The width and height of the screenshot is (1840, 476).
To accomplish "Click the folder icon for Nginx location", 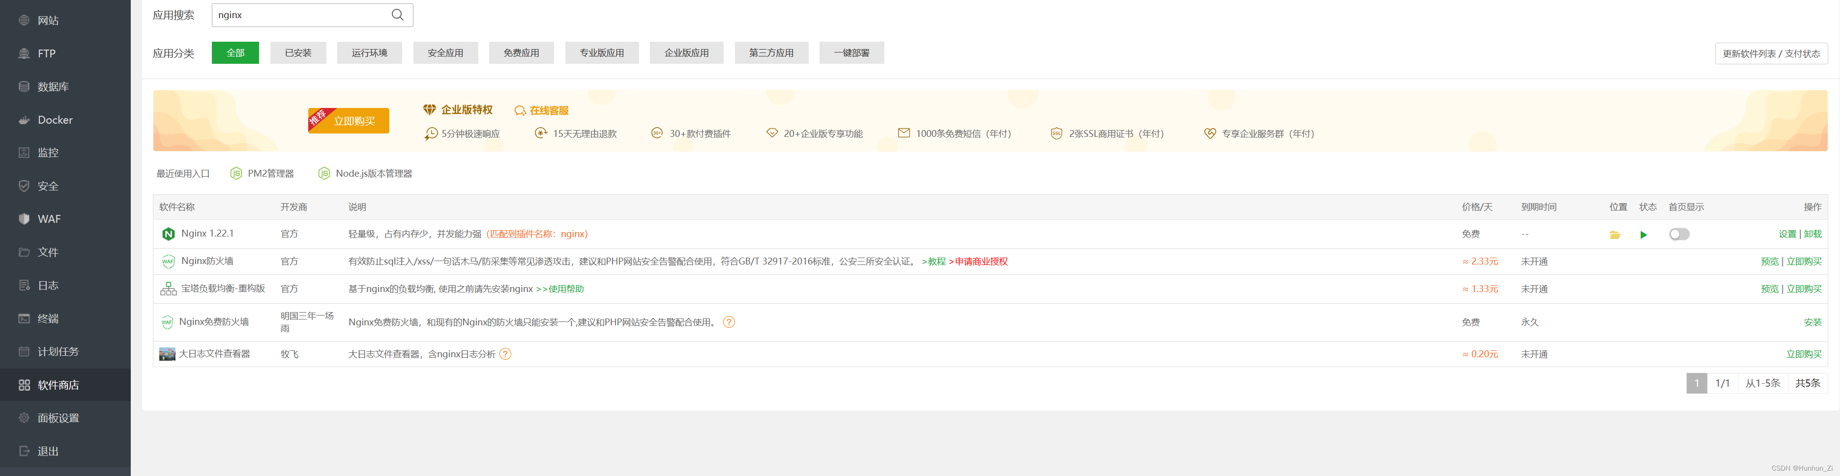I will click(1615, 234).
